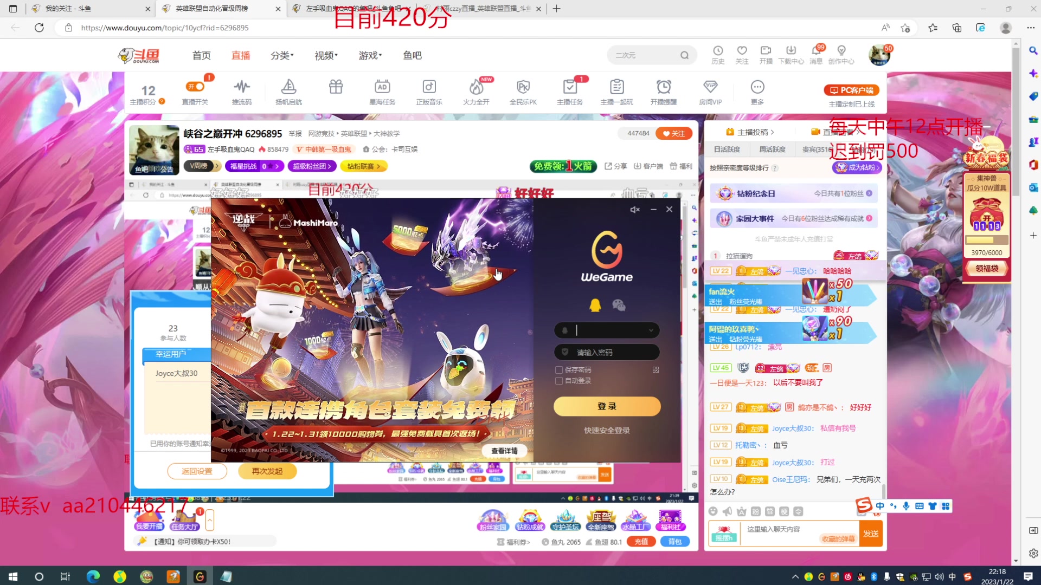The width and height of the screenshot is (1041, 585).
Task: Switch to the 周活跃度 weekly activity tab
Action: [x=772, y=149]
